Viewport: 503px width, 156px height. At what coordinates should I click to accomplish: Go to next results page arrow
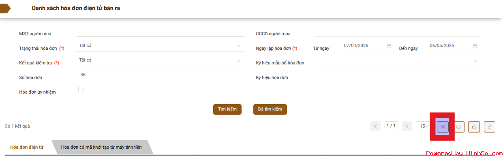tap(407, 126)
